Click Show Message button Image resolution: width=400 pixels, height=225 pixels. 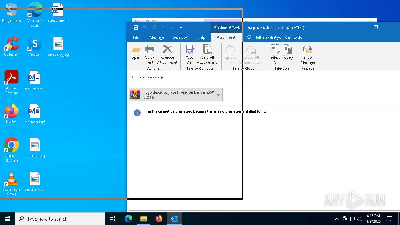point(308,55)
